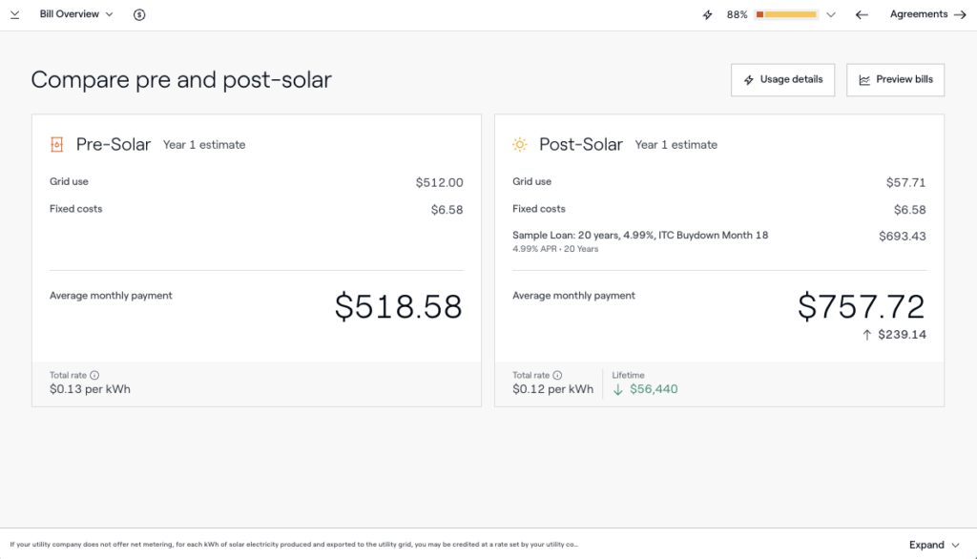The height and width of the screenshot is (559, 977).
Task: Open Preview bills
Action: click(x=895, y=80)
